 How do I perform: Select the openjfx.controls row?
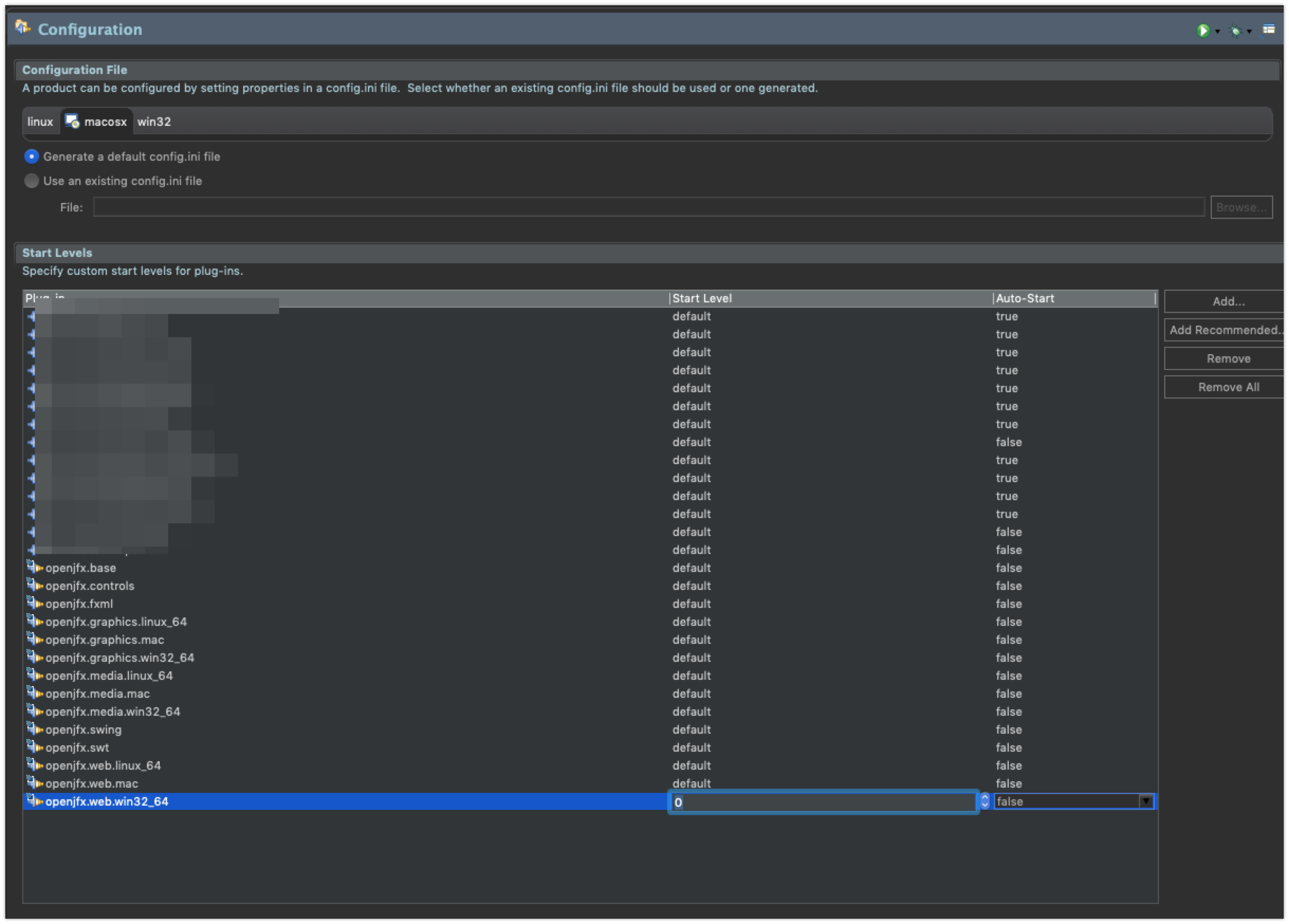coord(90,585)
